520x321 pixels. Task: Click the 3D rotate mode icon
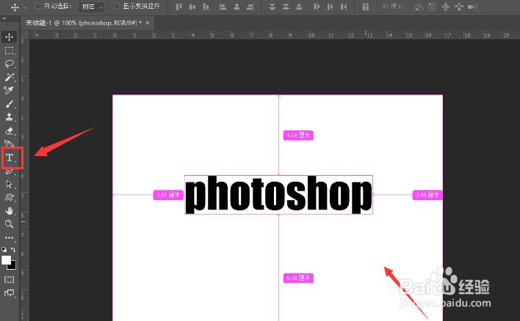pos(419,7)
